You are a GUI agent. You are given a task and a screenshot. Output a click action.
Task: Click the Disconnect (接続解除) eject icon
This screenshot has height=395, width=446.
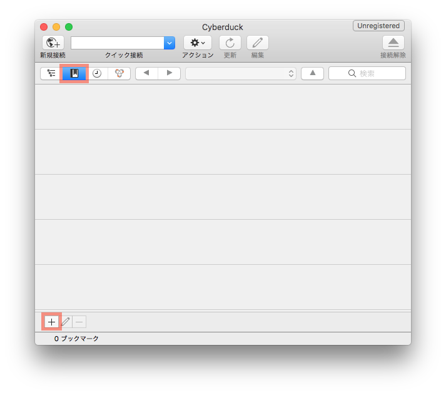coord(393,43)
